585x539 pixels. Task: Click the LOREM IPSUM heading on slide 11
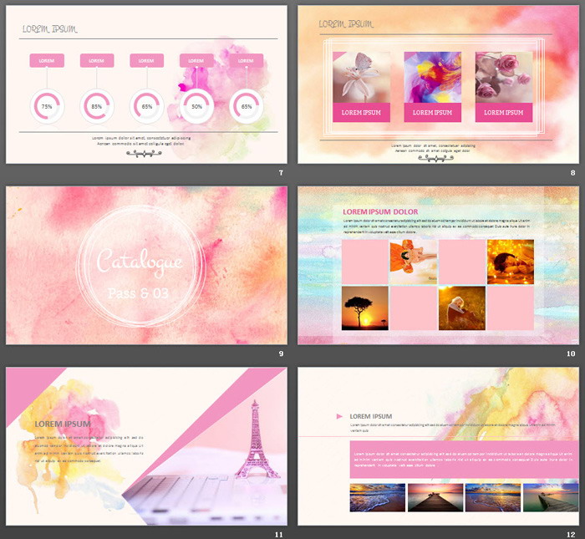point(63,424)
